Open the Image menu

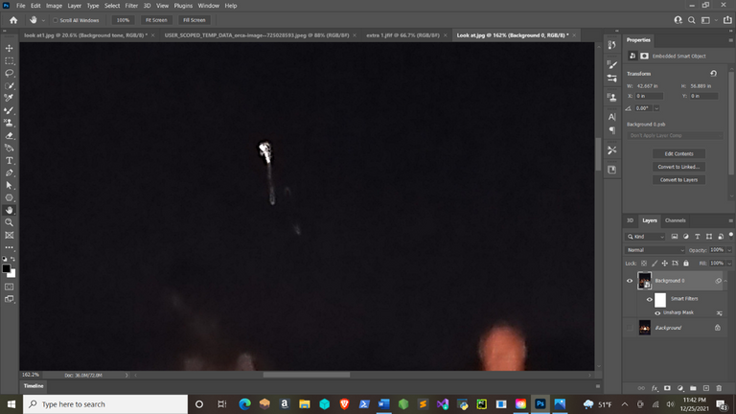(x=54, y=6)
